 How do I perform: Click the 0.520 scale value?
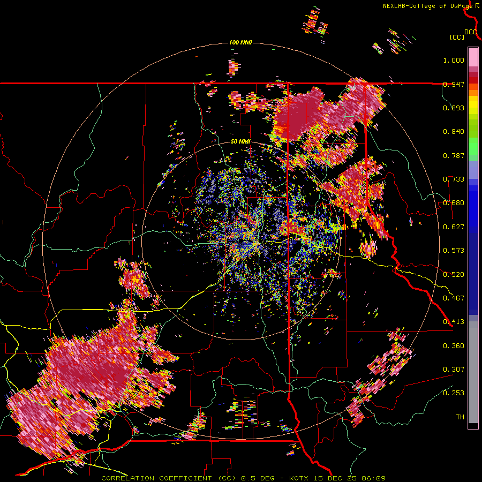pyautogui.click(x=454, y=275)
